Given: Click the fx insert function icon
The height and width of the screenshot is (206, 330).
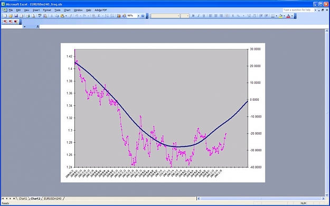Looking at the screenshot, I should pyautogui.click(x=37, y=27).
